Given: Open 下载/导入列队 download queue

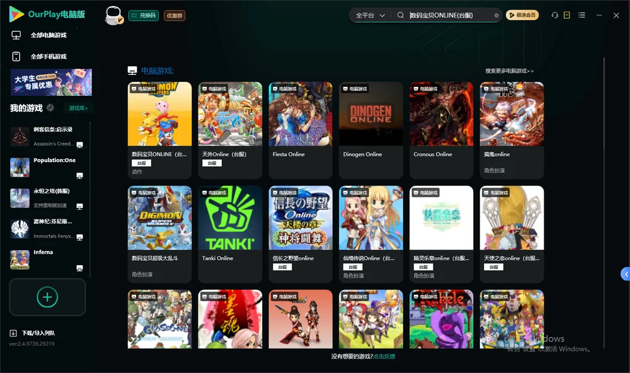Looking at the screenshot, I should (x=38, y=333).
